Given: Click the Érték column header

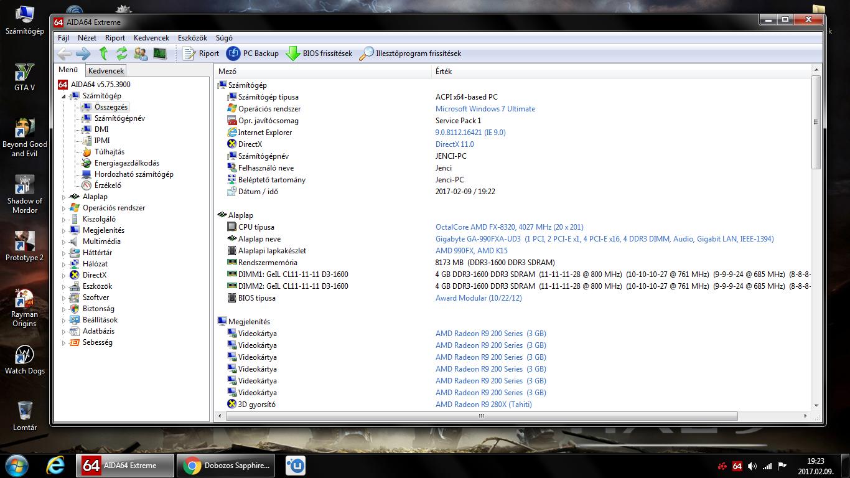Looking at the screenshot, I should pos(622,72).
